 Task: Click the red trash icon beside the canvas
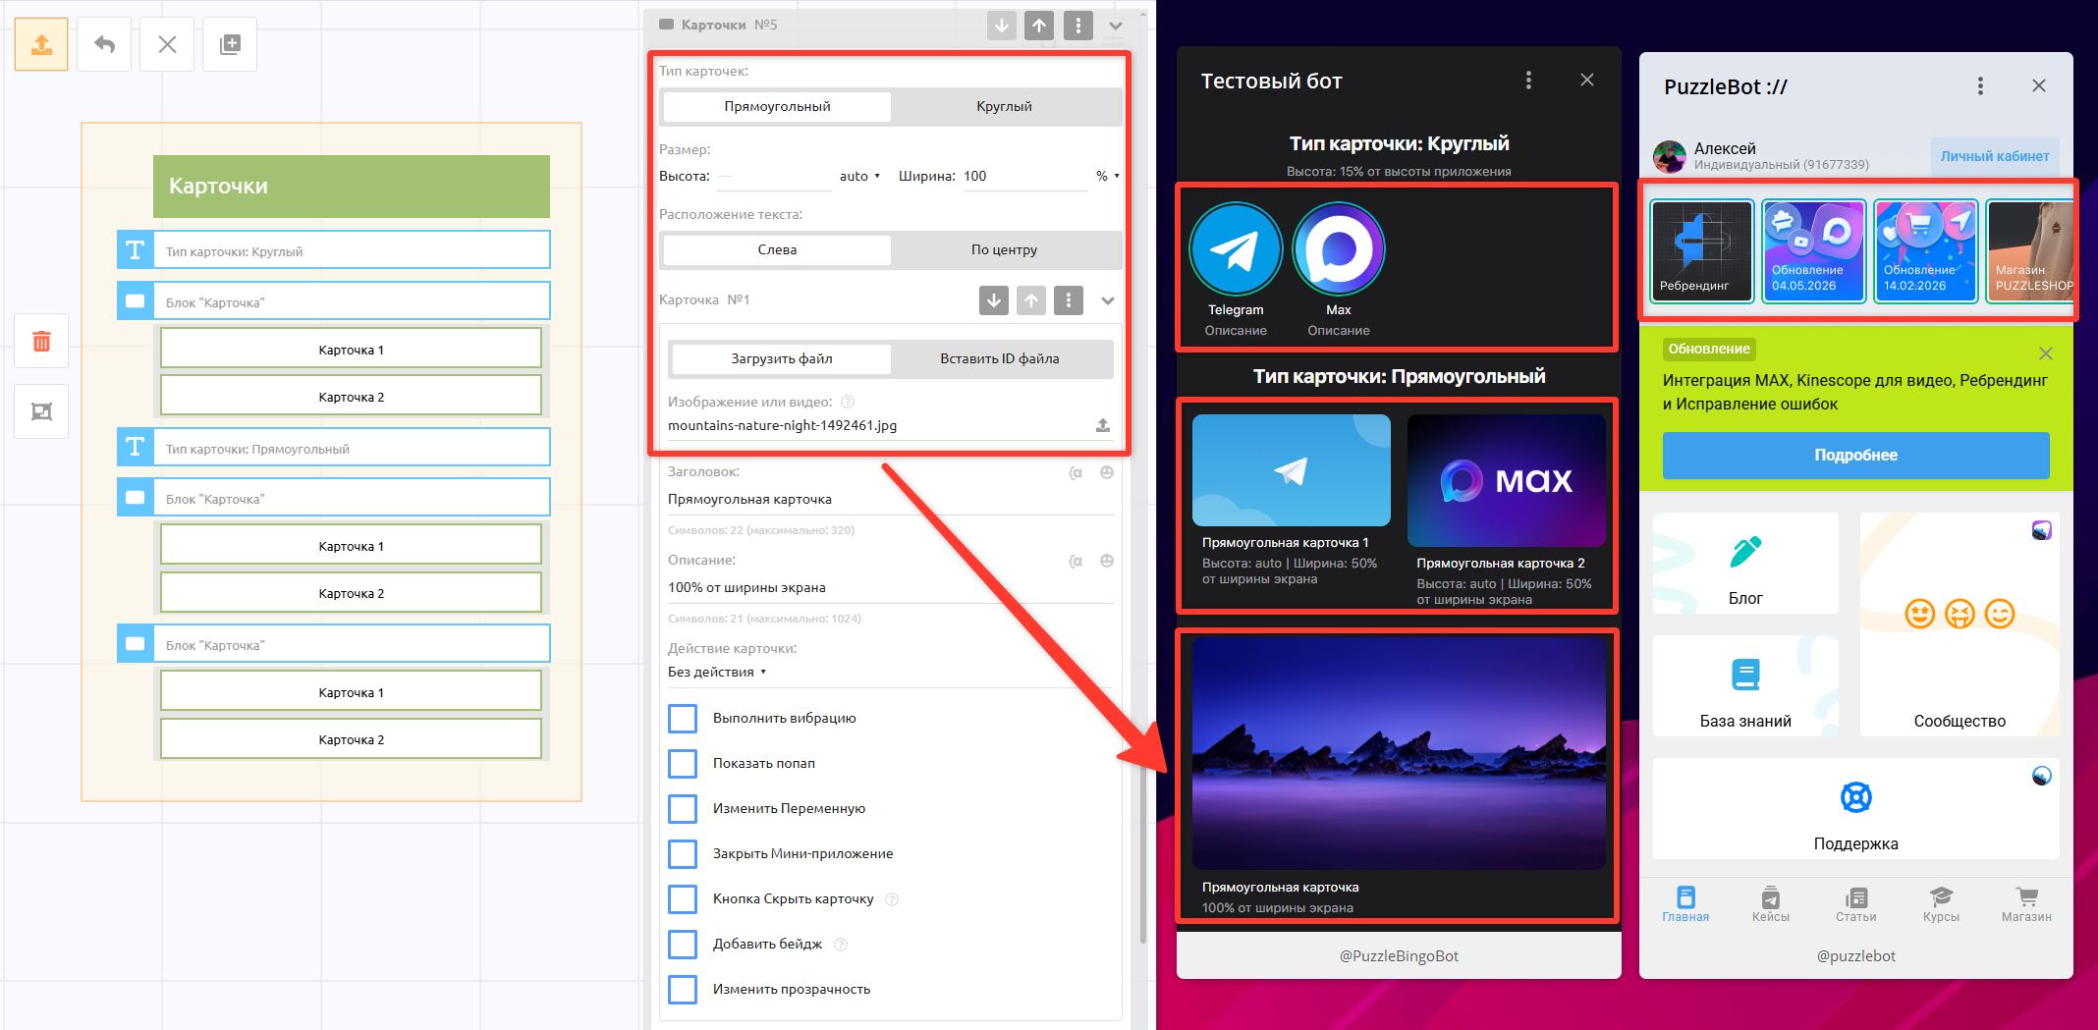(x=41, y=341)
